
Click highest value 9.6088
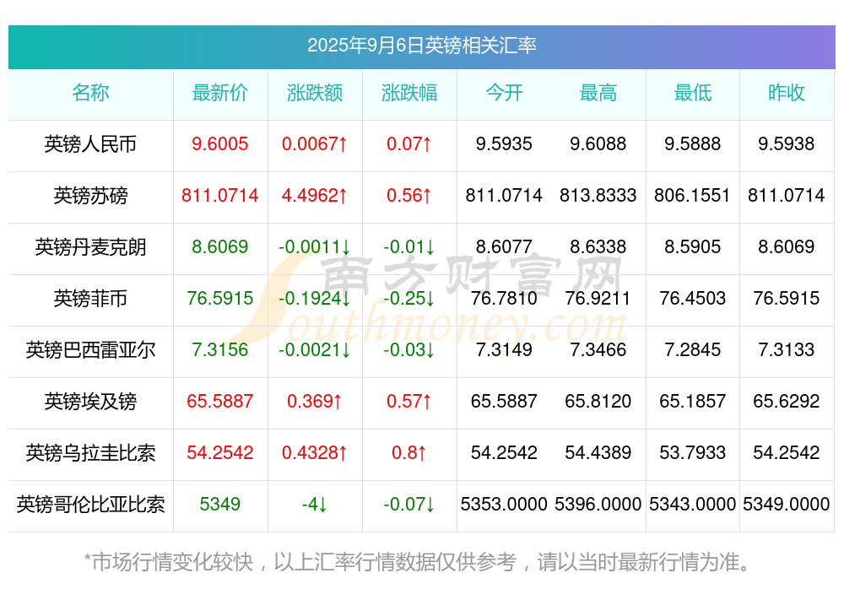[x=598, y=144]
